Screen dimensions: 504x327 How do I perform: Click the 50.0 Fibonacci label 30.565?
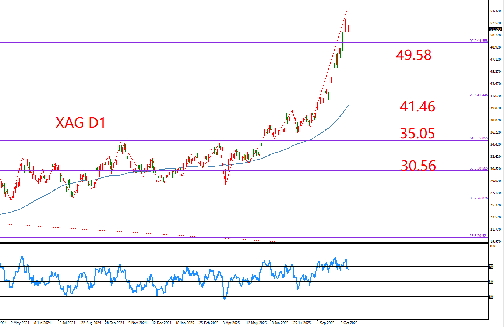[x=479, y=168]
